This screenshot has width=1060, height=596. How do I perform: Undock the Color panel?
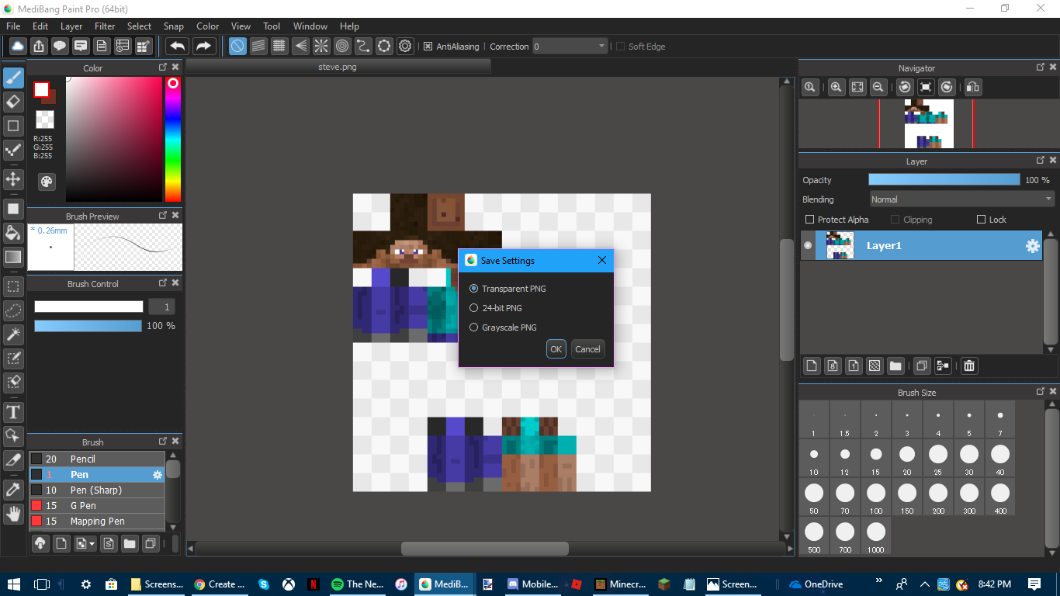coord(163,68)
